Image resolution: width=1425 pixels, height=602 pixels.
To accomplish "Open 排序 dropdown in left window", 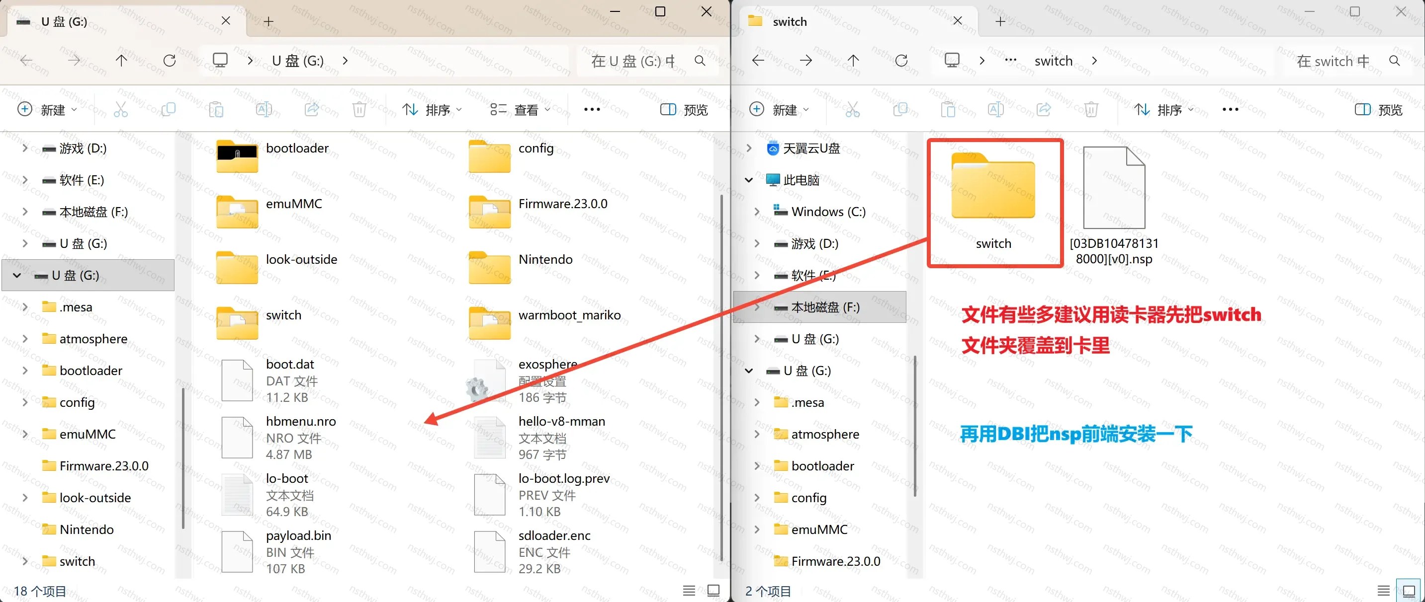I will pyautogui.click(x=432, y=109).
